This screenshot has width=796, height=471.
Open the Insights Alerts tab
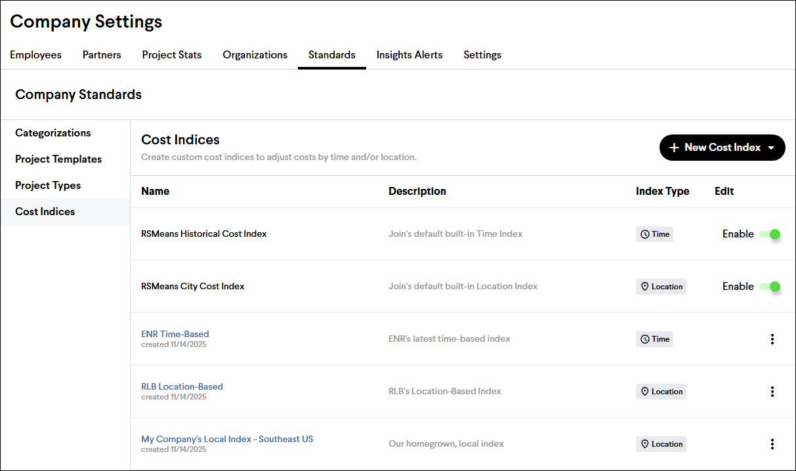click(x=409, y=55)
